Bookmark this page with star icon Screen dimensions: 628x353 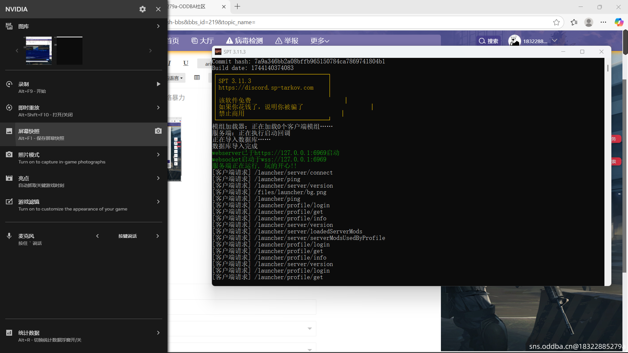click(x=556, y=22)
